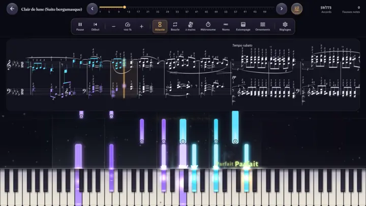Return to the start with Début
The width and height of the screenshot is (366, 206).
coord(95,26)
